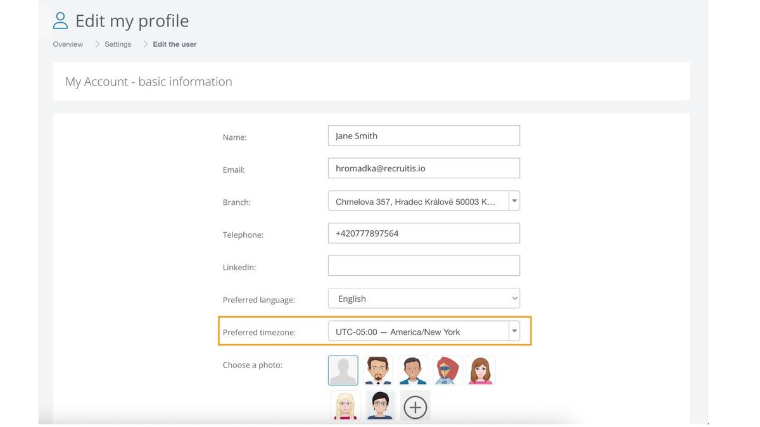Choose the avatar with goatee and glasses
Image resolution: width=760 pixels, height=427 pixels.
pos(378,370)
